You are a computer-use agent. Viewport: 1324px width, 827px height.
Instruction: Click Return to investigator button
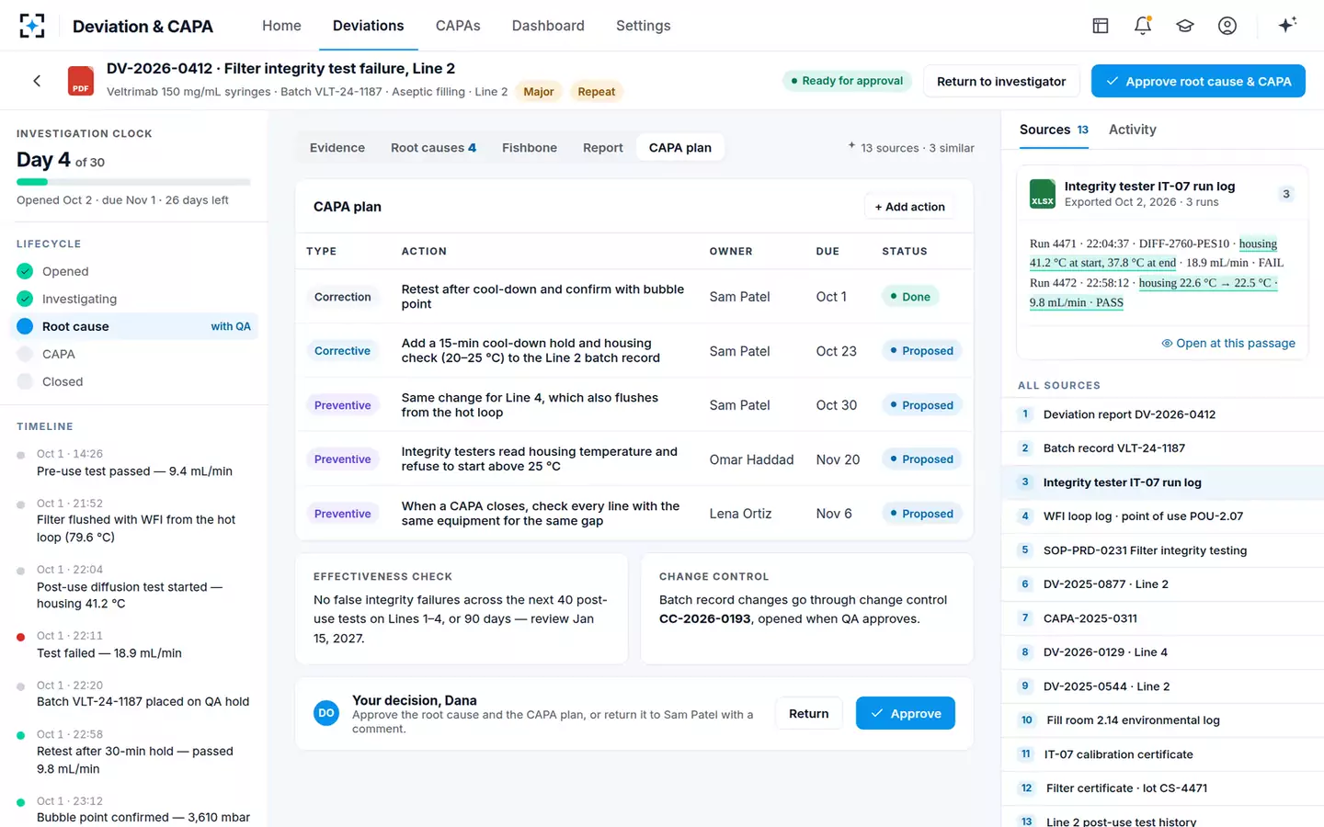pyautogui.click(x=1001, y=81)
